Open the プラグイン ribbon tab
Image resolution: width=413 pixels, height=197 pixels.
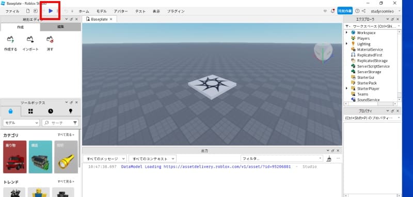(176, 11)
